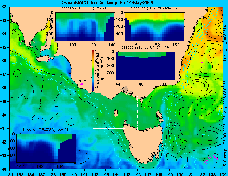228x176 pixels.
Task: Click the map title OceanMAPS_ban 5m temp.
Action: (107, 2)
